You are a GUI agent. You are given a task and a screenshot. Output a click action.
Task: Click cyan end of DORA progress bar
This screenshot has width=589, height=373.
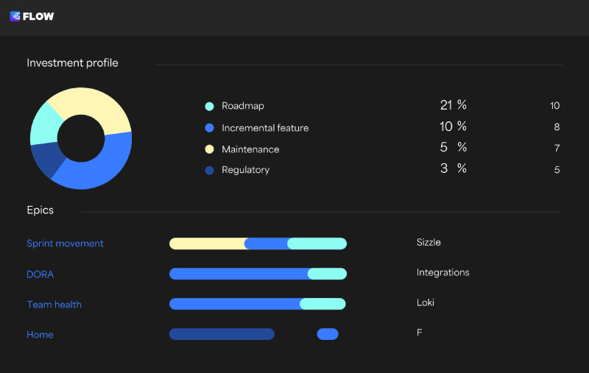[327, 274]
